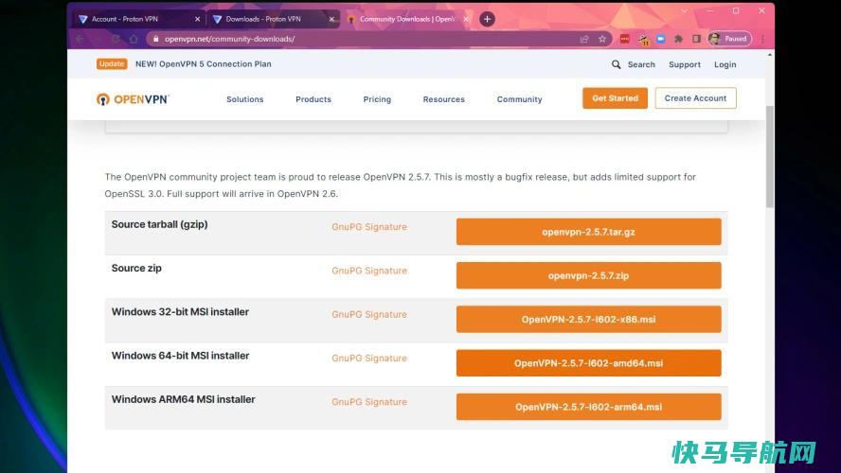Open the Support link
Viewport: 841px width, 473px height.
(685, 64)
